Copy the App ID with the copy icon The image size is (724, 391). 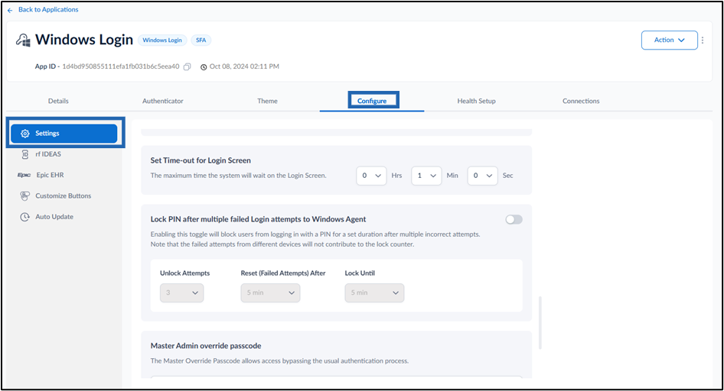[187, 66]
